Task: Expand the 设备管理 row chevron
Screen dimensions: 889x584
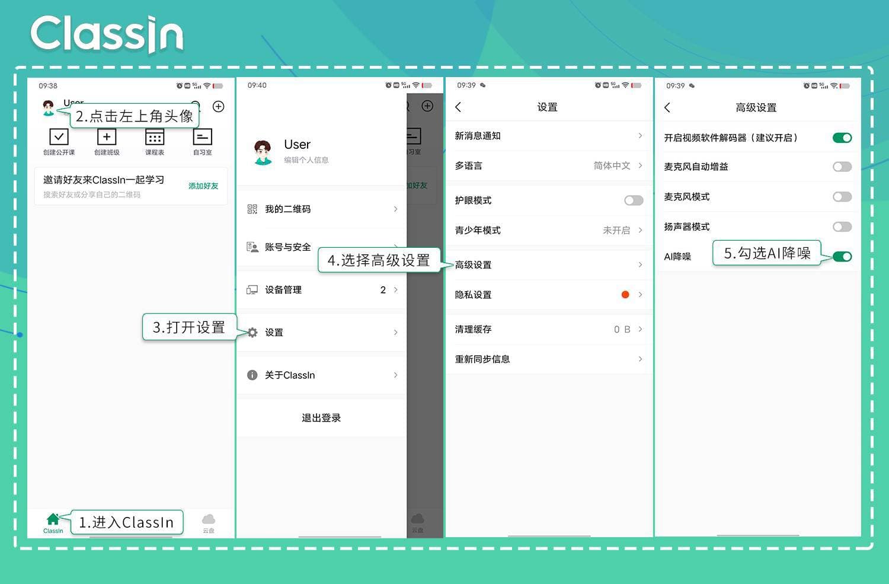Action: point(396,290)
